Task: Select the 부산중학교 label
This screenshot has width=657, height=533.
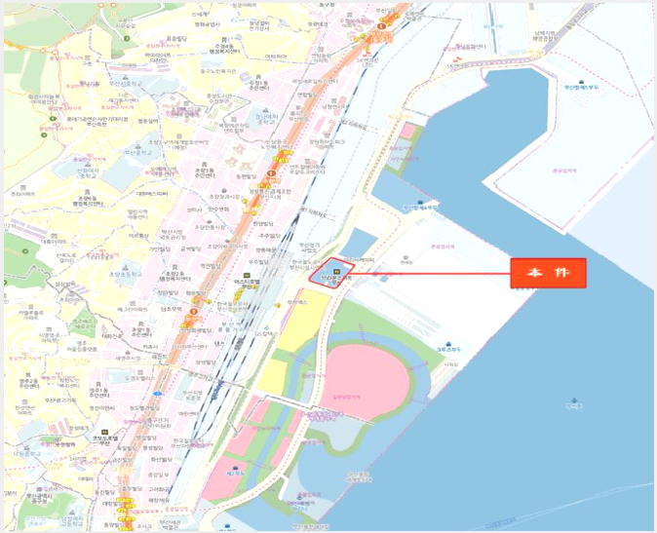Action: [x=138, y=153]
